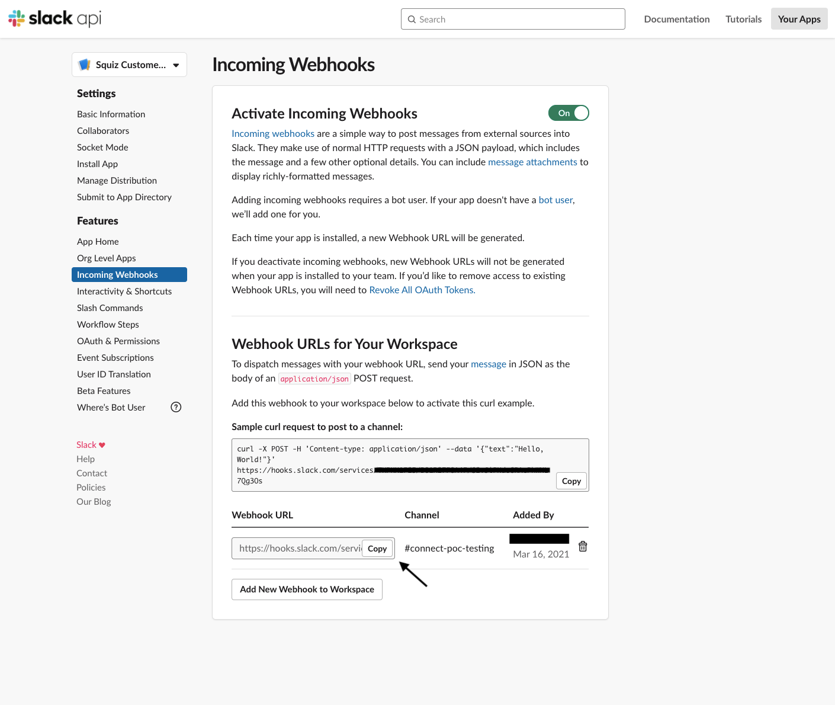This screenshot has height=705, width=835.
Task: Follow the message attachments link
Action: click(x=532, y=162)
